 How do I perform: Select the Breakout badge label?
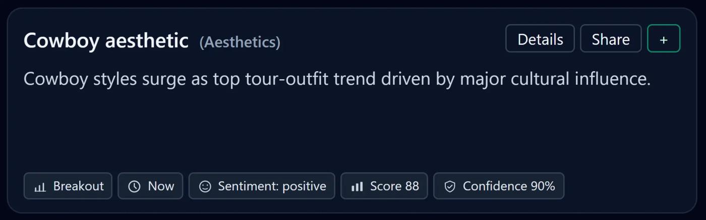(x=78, y=186)
